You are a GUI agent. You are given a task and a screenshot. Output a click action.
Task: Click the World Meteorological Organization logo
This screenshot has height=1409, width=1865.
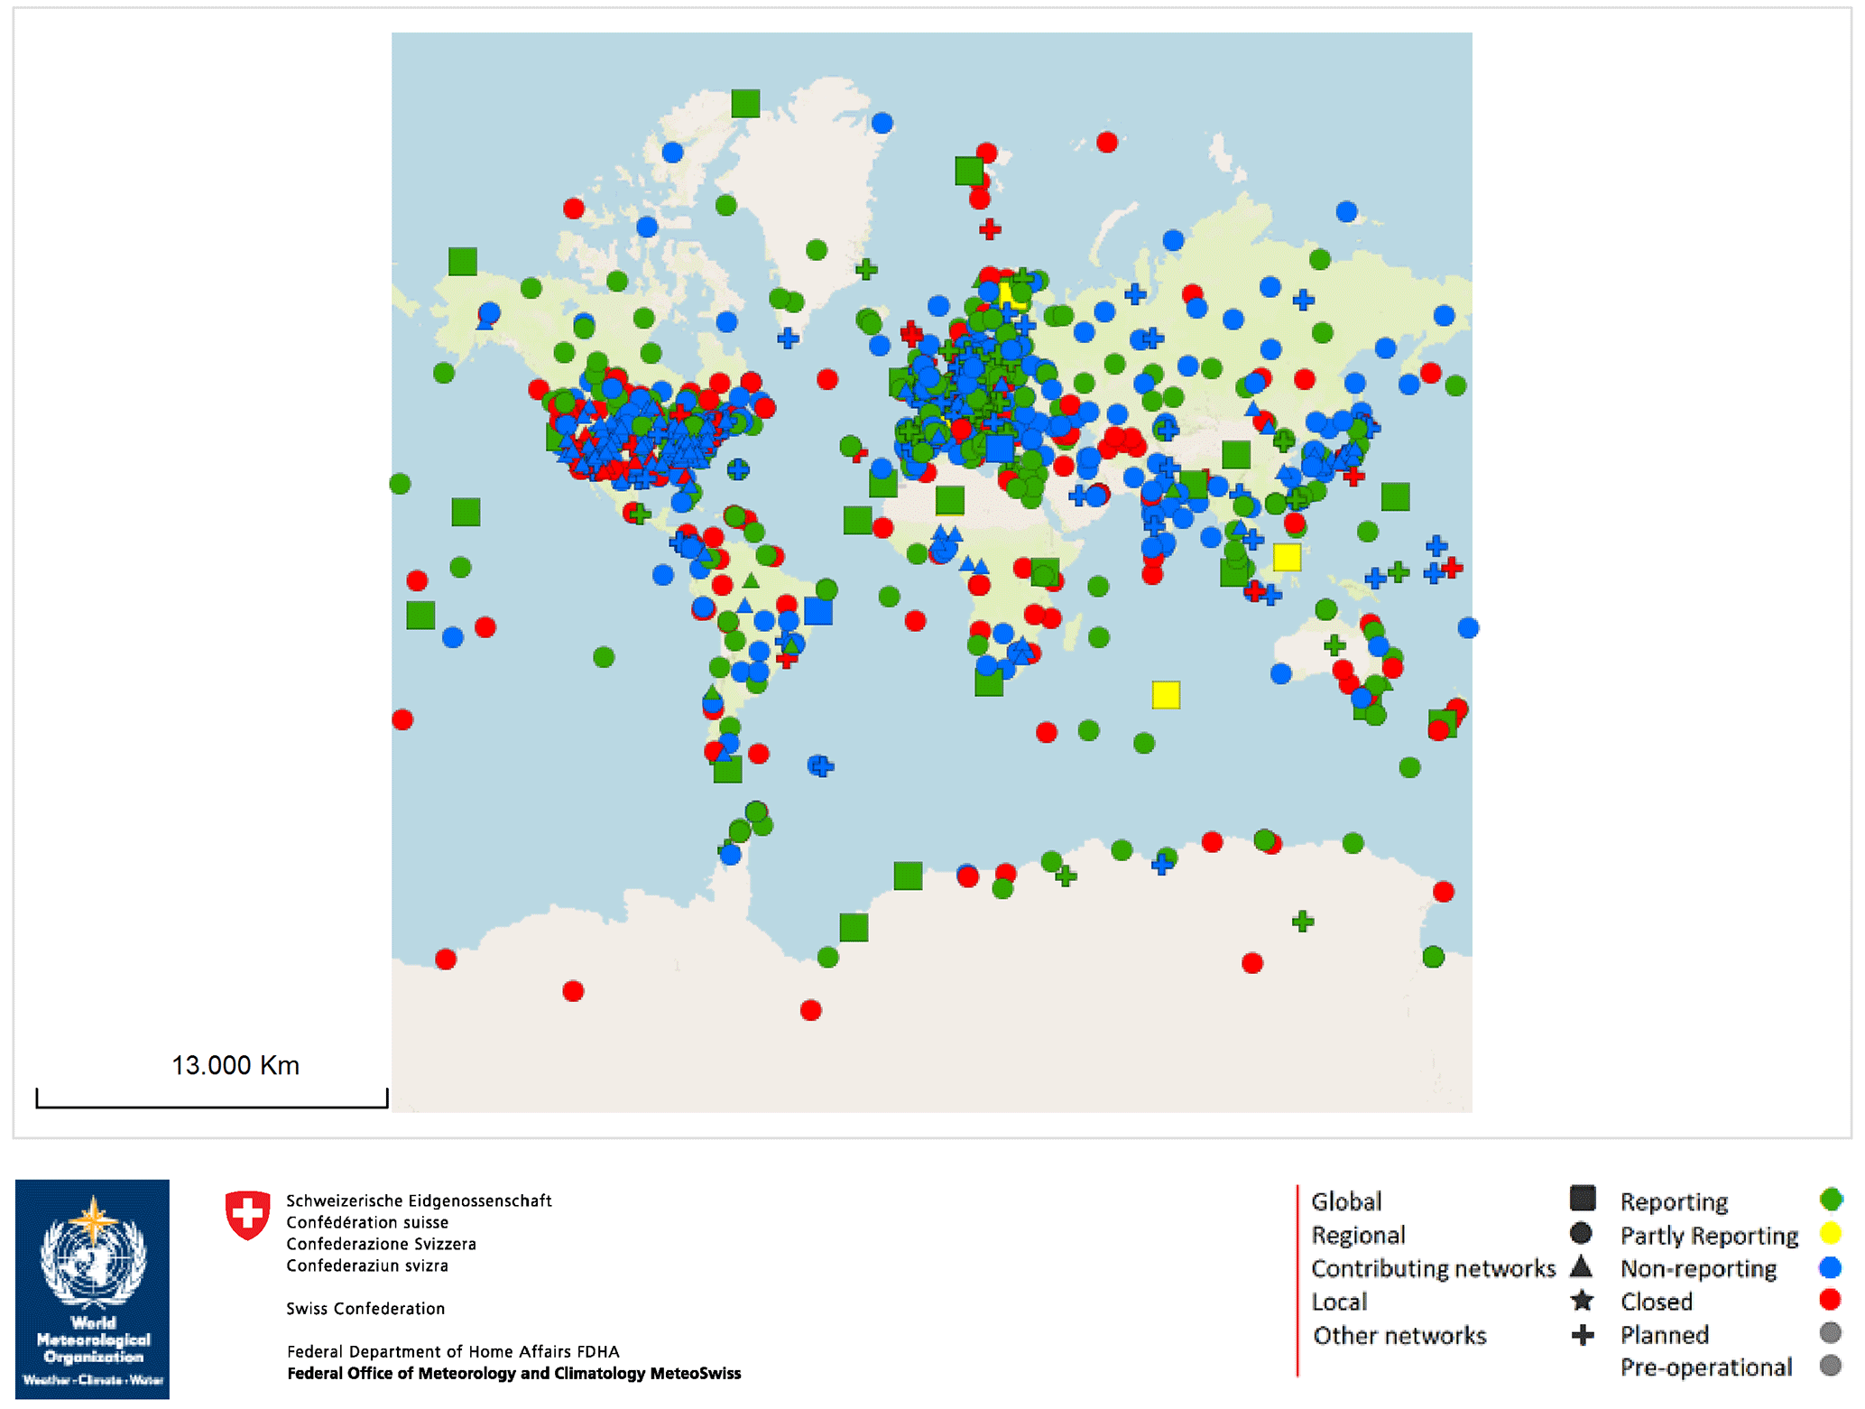pyautogui.click(x=92, y=1288)
